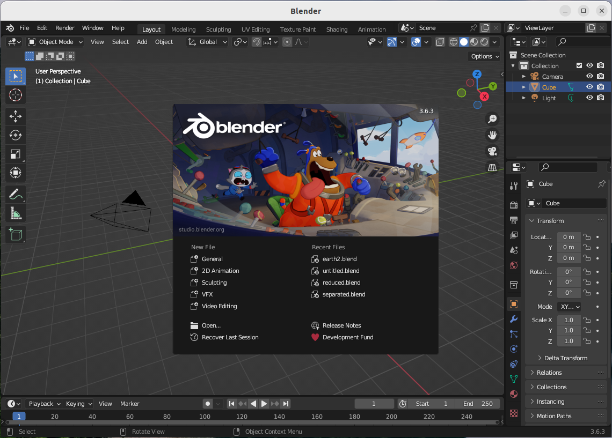Toggle proportional editing
The image size is (612, 438).
287,42
